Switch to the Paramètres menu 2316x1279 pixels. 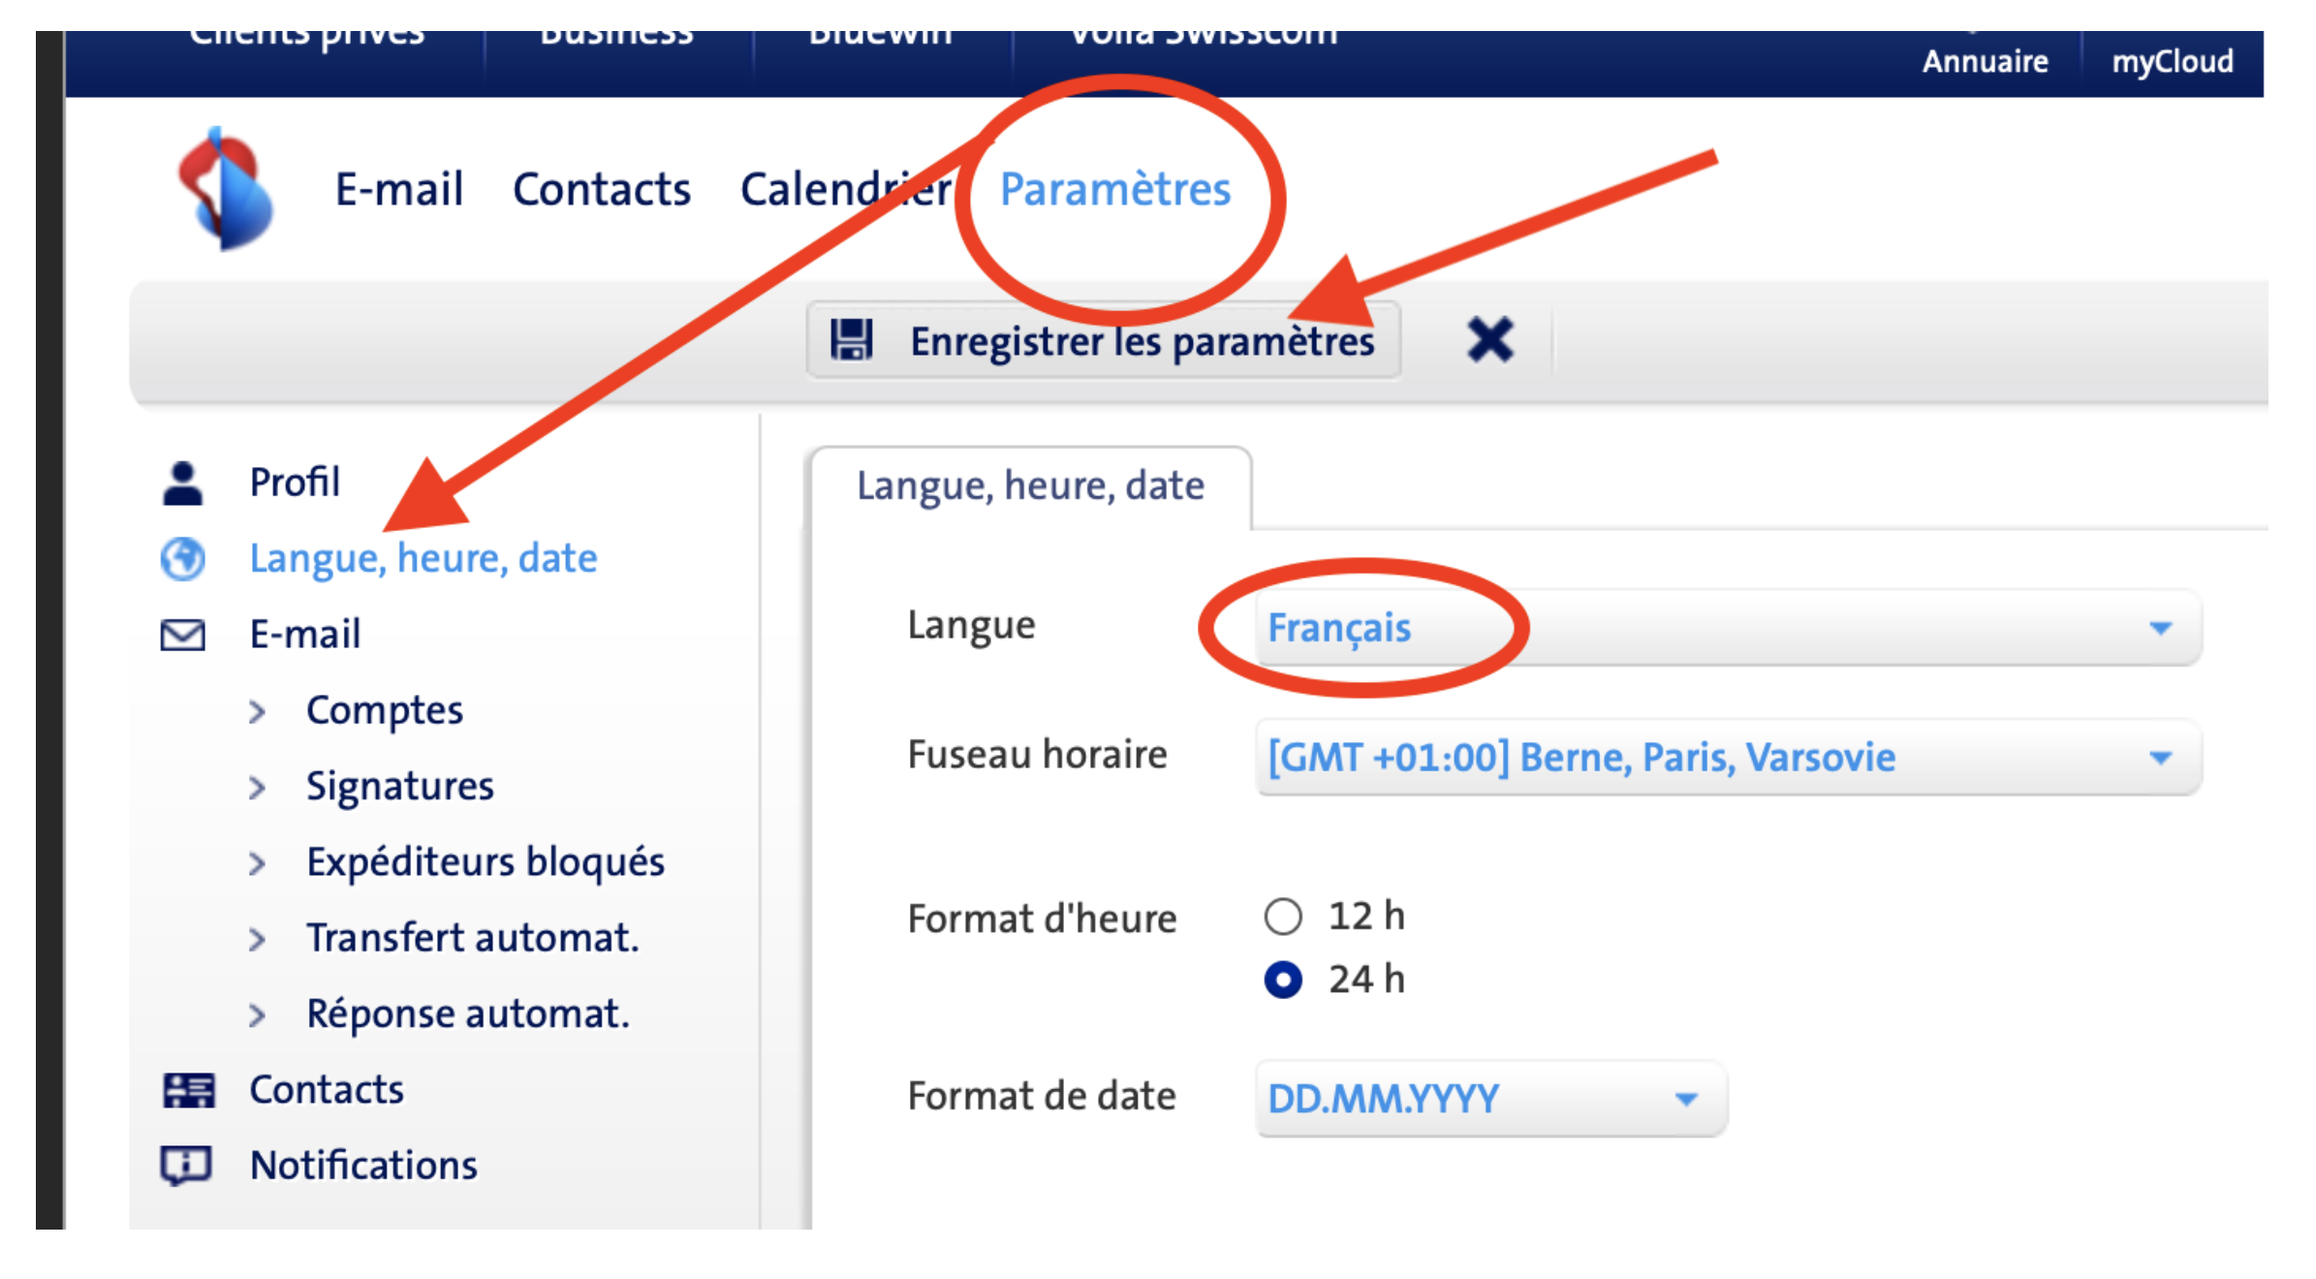tap(1114, 190)
